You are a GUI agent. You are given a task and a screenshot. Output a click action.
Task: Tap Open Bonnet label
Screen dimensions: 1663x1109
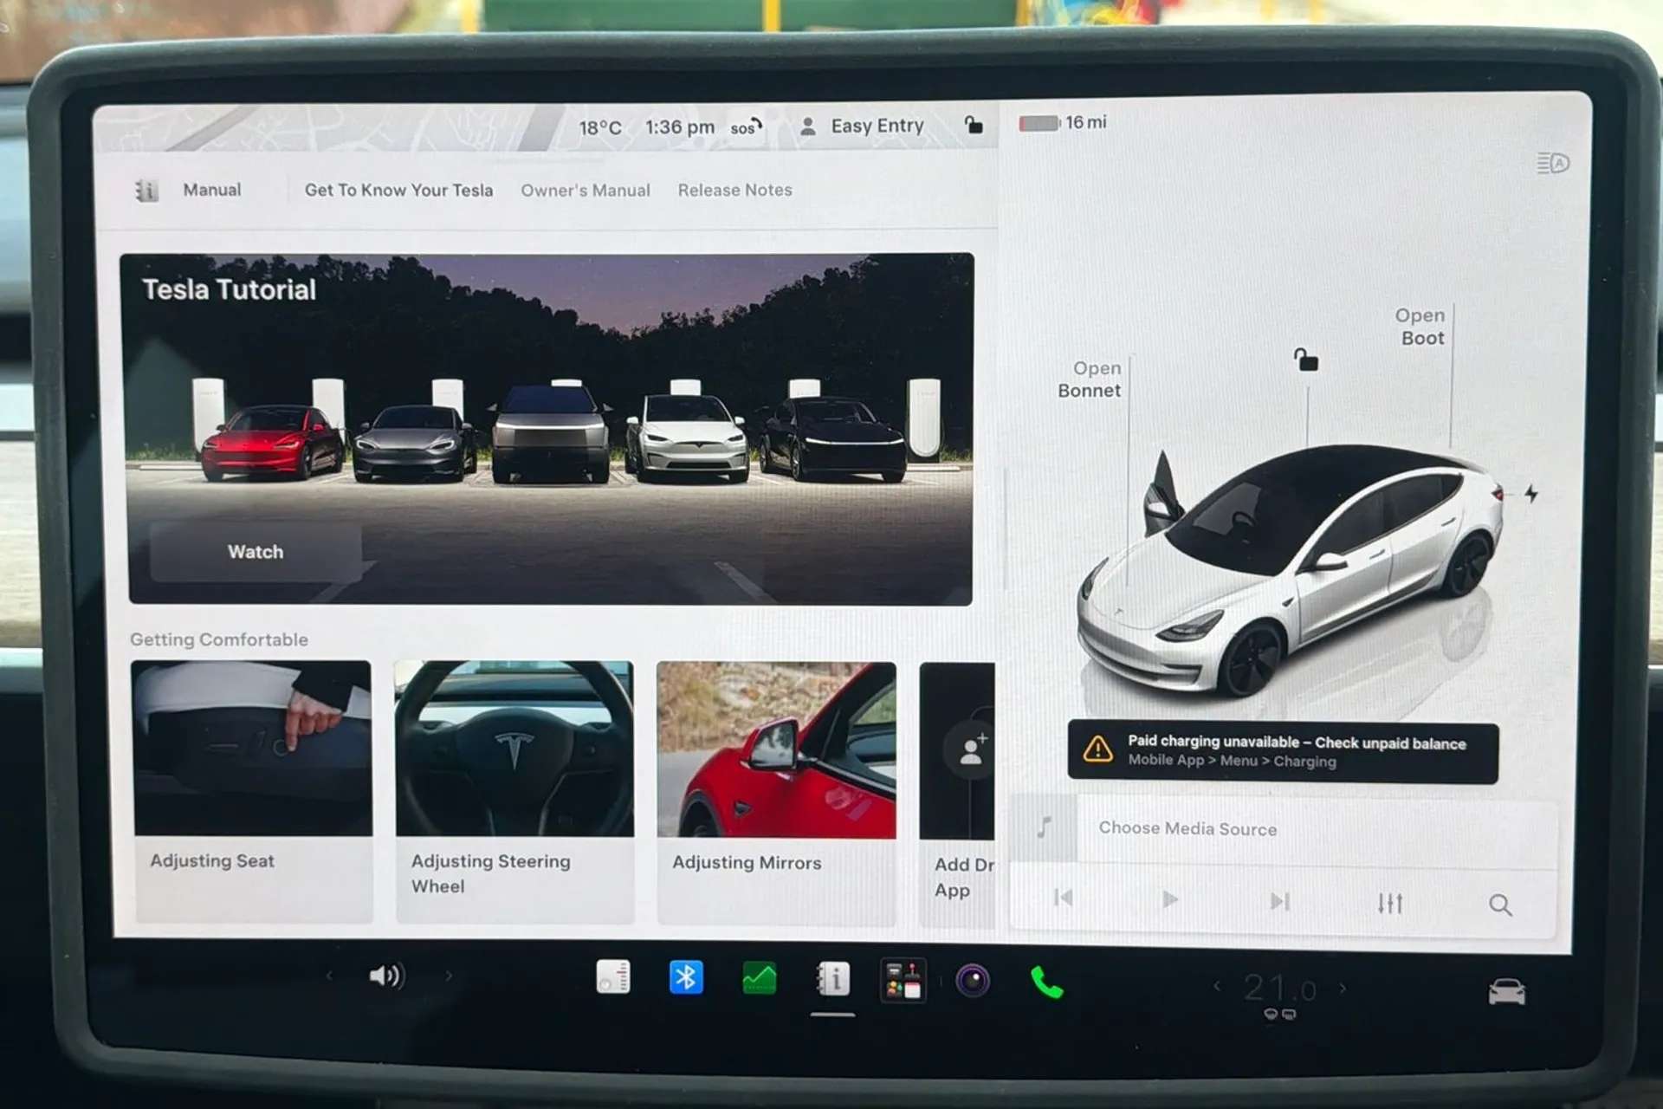1089,379
